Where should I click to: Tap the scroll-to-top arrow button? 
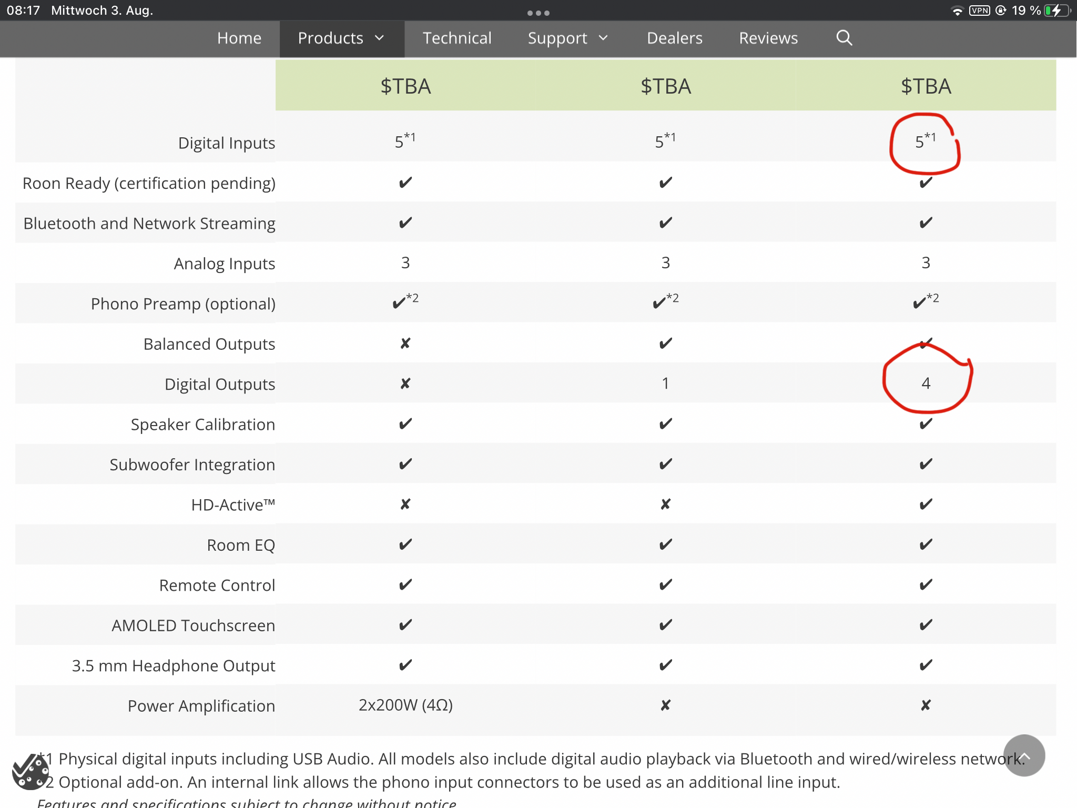click(1024, 755)
